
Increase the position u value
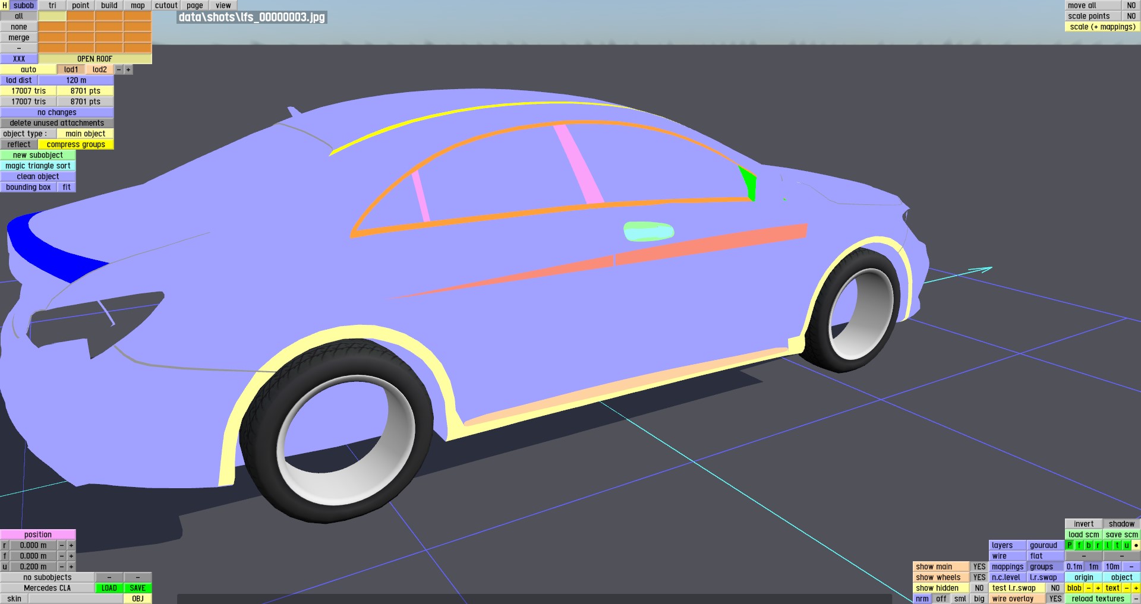pyautogui.click(x=71, y=567)
